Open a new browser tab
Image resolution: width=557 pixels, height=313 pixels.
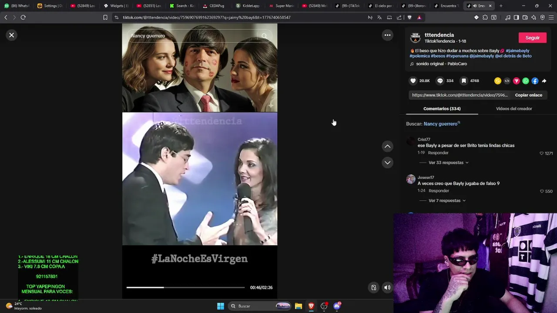[x=501, y=6]
